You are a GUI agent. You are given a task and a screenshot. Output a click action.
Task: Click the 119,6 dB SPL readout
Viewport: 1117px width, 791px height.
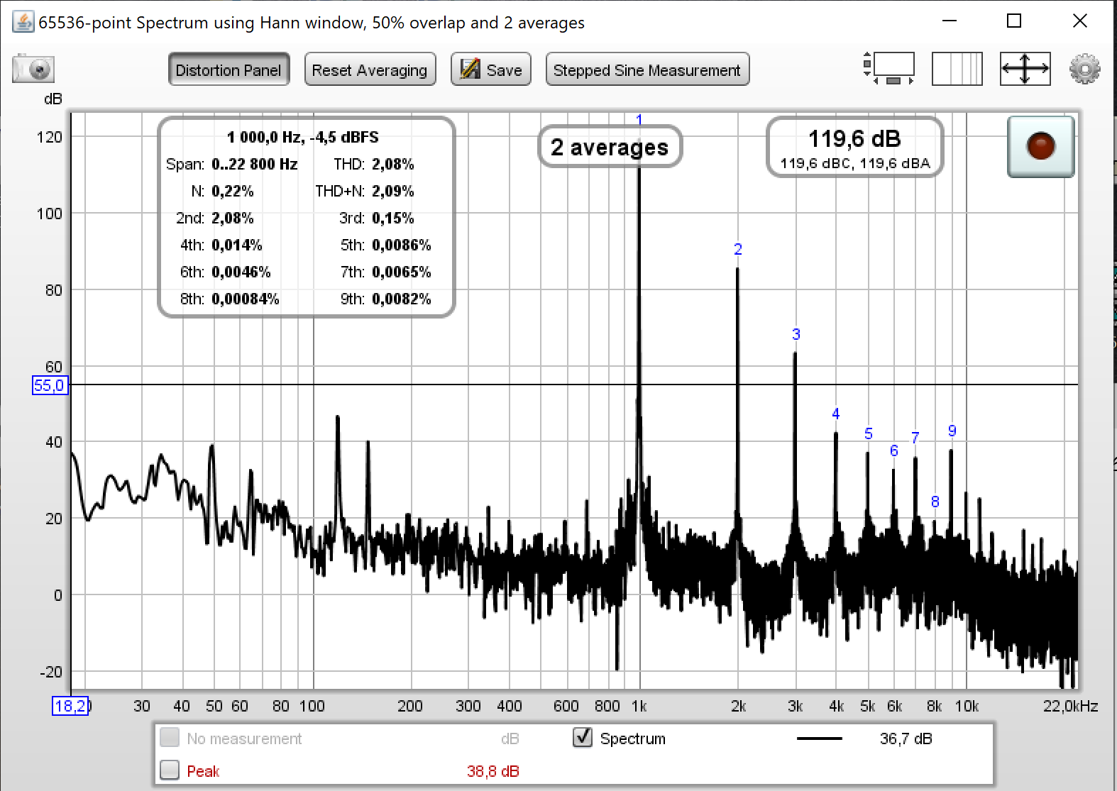point(854,138)
